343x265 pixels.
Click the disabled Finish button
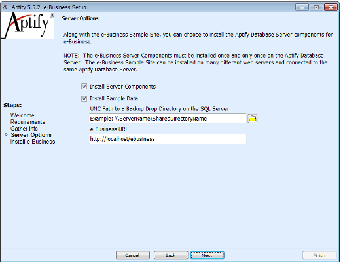click(x=319, y=255)
